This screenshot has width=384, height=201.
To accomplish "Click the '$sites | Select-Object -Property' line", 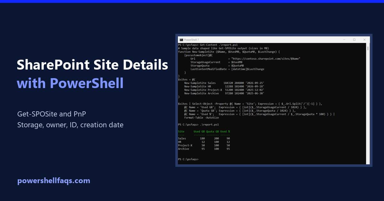I will [250, 104].
